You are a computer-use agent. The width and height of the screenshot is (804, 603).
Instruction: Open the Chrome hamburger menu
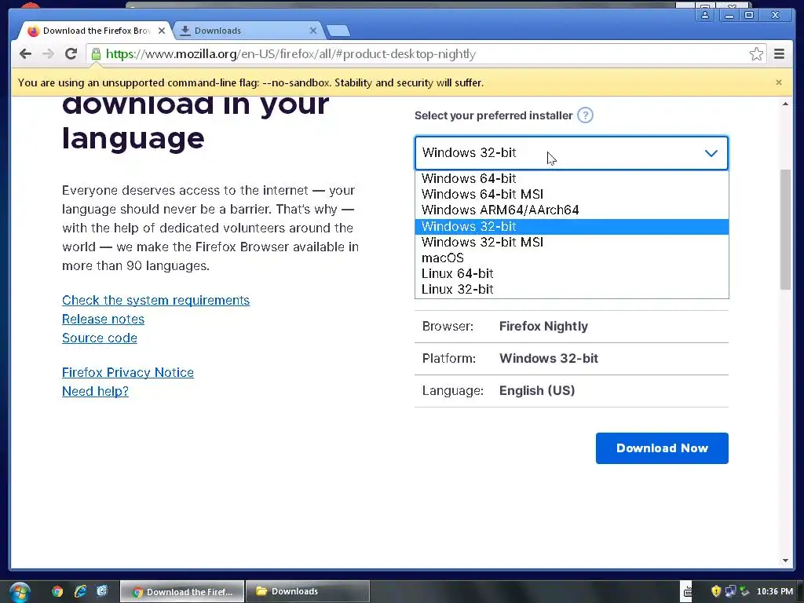[x=779, y=54]
